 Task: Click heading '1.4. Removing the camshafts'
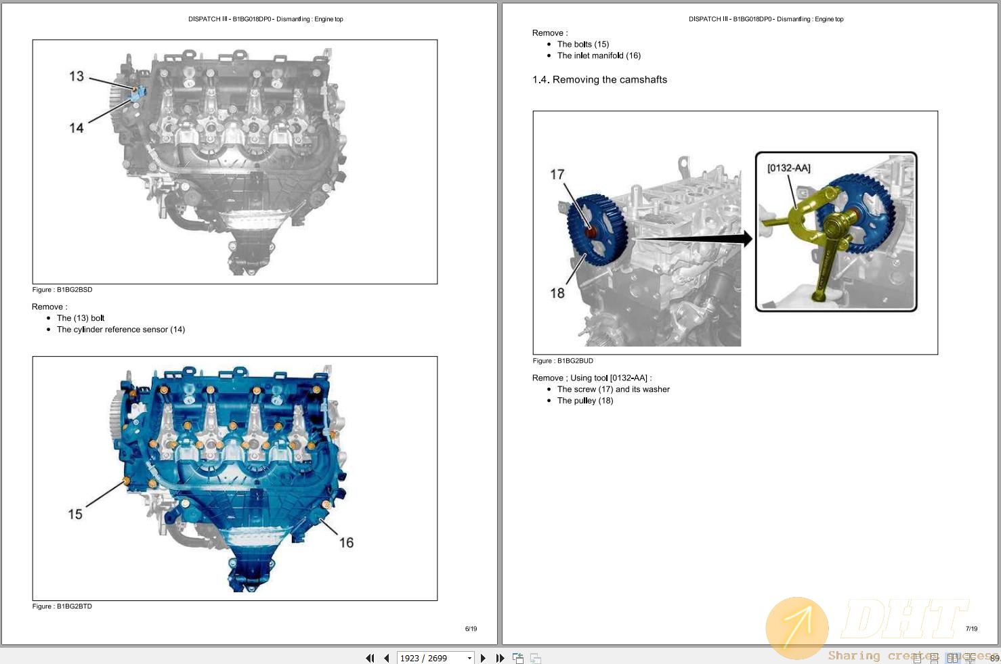(x=599, y=80)
